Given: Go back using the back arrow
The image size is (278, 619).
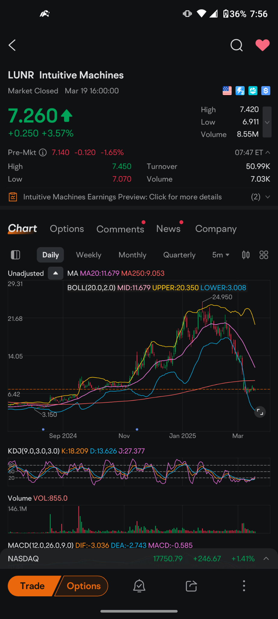Looking at the screenshot, I should click(12, 45).
